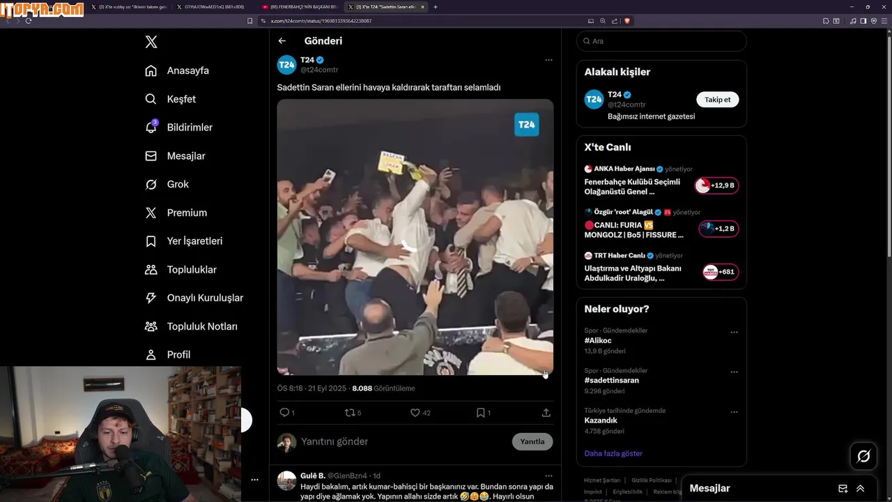892x502 pixels.
Task: Click the Kazandık trend text
Action: (x=601, y=420)
